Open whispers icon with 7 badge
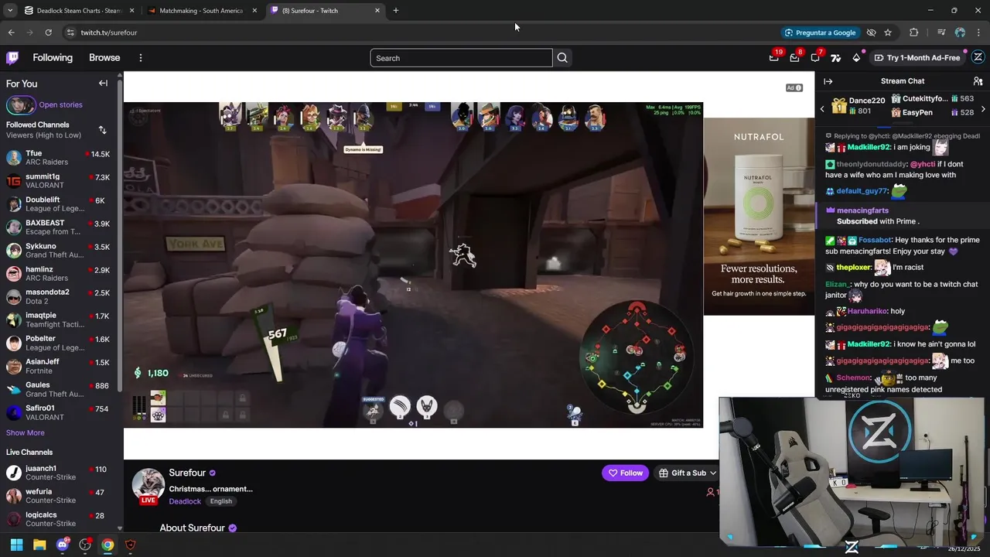This screenshot has height=557, width=990. tap(815, 58)
